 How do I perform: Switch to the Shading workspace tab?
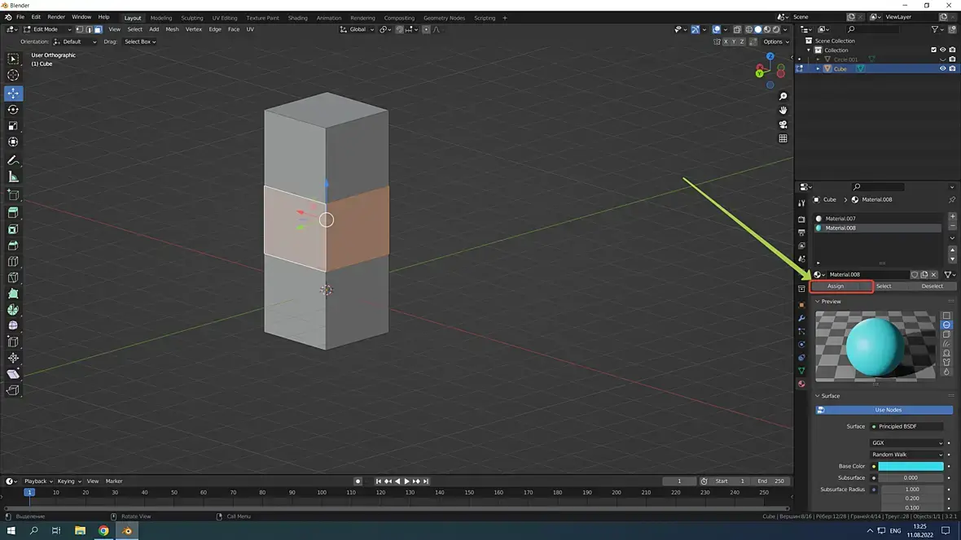(x=297, y=17)
